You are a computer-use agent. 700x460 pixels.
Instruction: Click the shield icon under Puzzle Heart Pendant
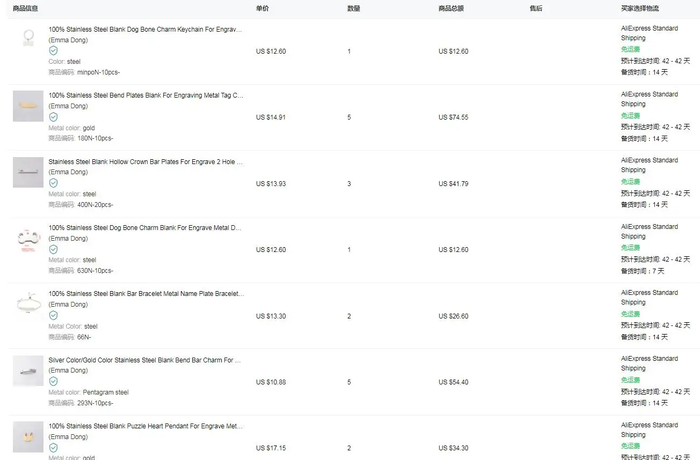point(53,448)
